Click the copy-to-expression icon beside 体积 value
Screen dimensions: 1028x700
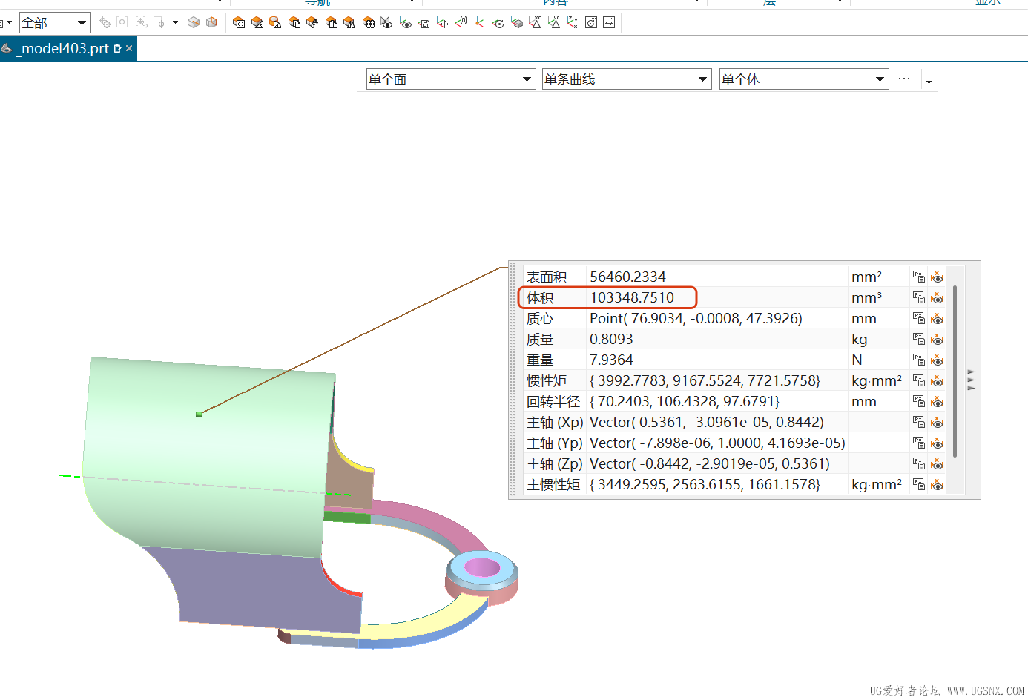click(918, 297)
